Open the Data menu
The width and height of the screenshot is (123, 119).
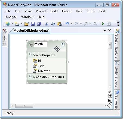click(79, 11)
